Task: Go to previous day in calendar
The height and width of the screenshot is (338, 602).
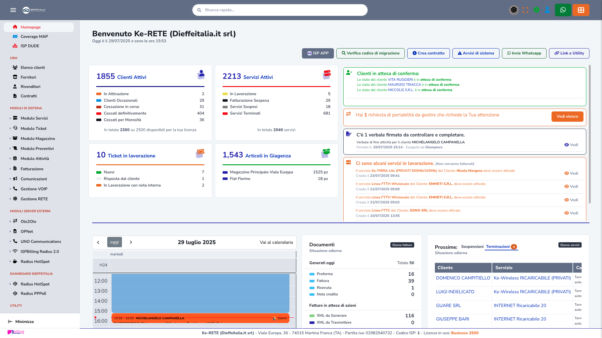Action: pos(98,242)
